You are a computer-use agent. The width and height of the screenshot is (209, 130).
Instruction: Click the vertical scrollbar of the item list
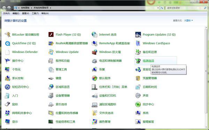[x=206, y=71]
